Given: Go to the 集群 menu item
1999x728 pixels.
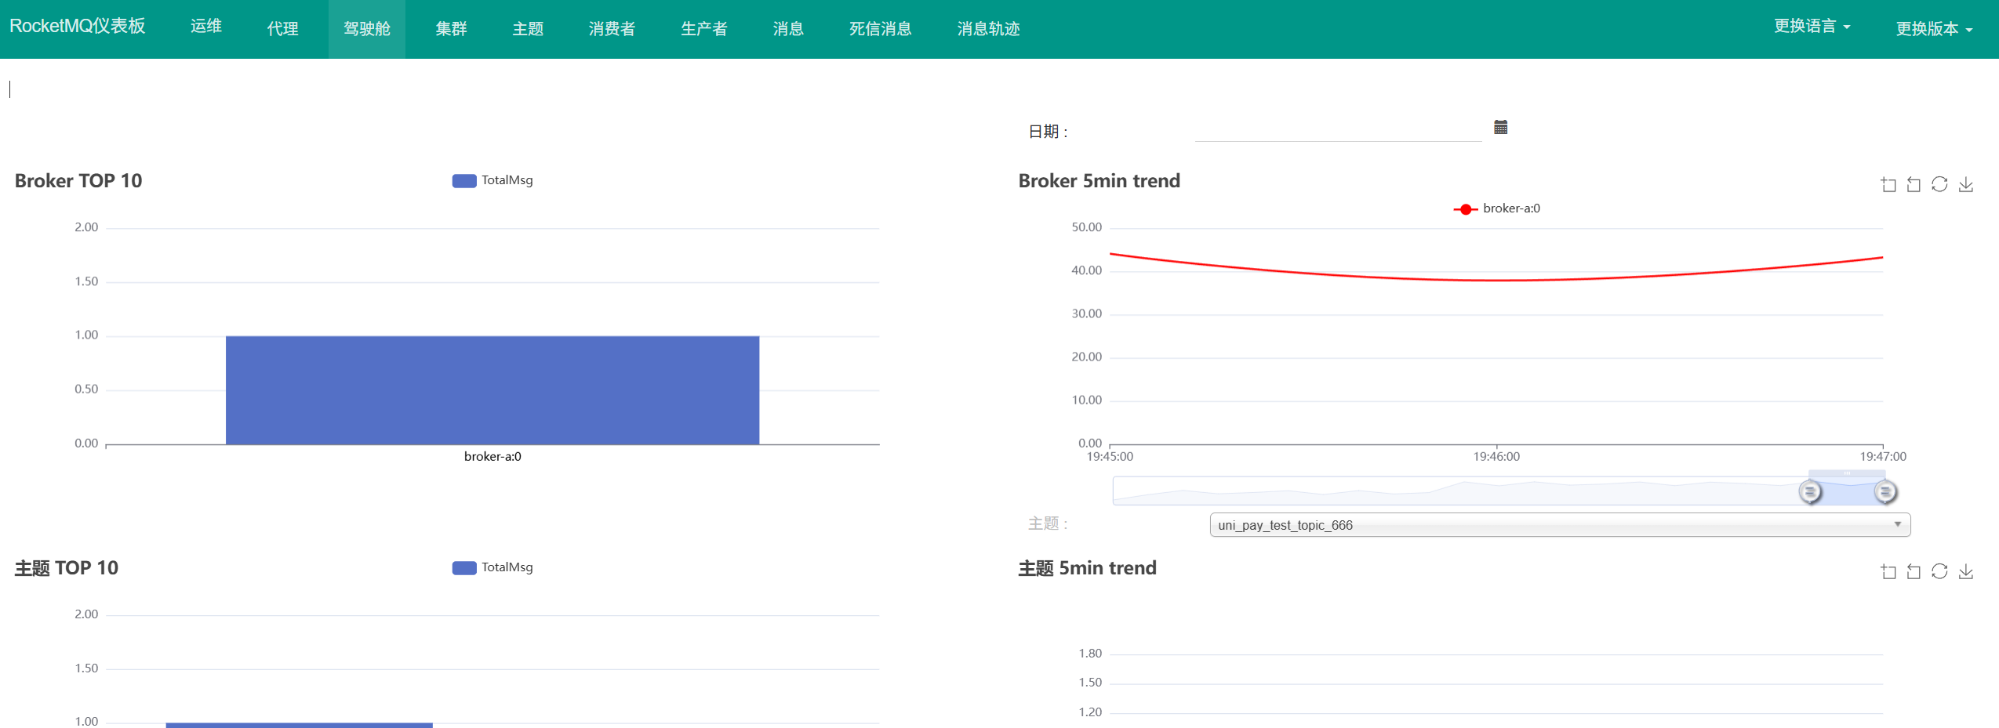Looking at the screenshot, I should click(451, 29).
